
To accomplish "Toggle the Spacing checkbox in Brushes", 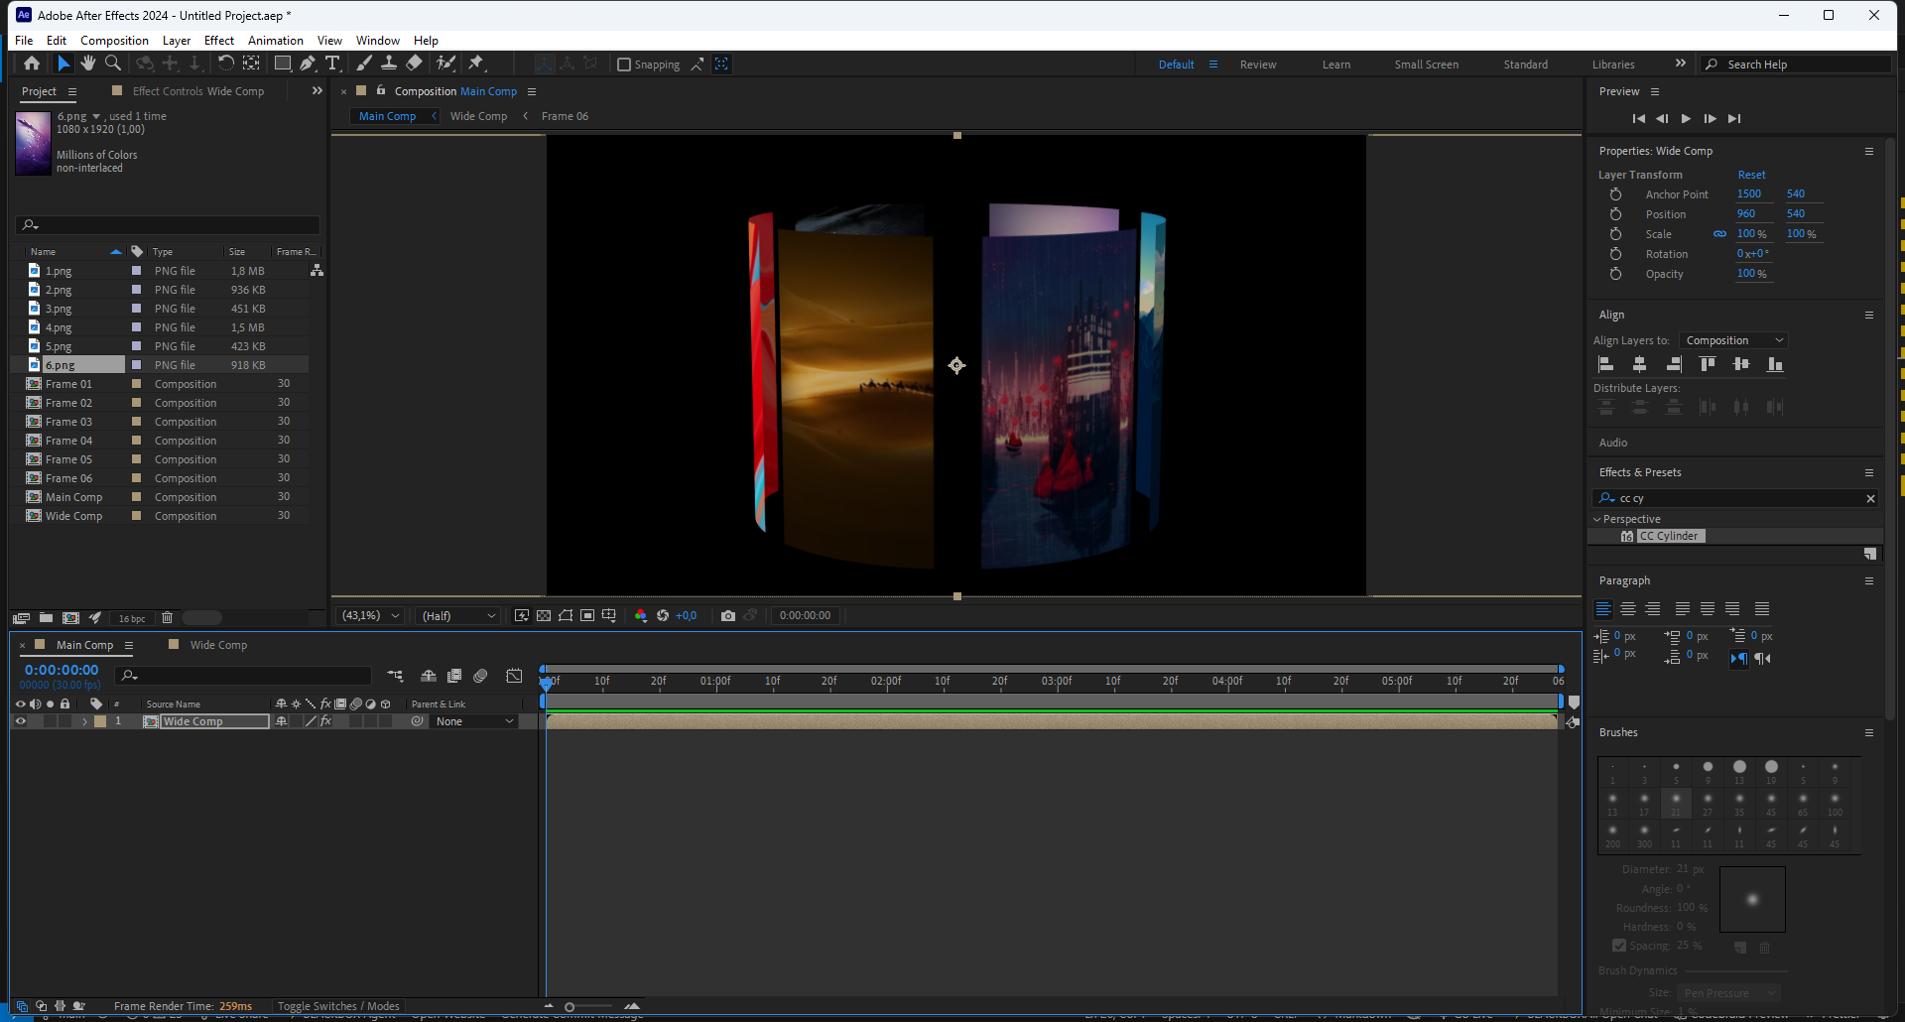I will click(x=1619, y=946).
